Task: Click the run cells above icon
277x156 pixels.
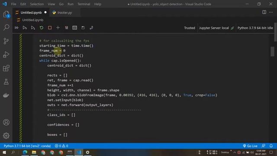Action: coord(25,28)
